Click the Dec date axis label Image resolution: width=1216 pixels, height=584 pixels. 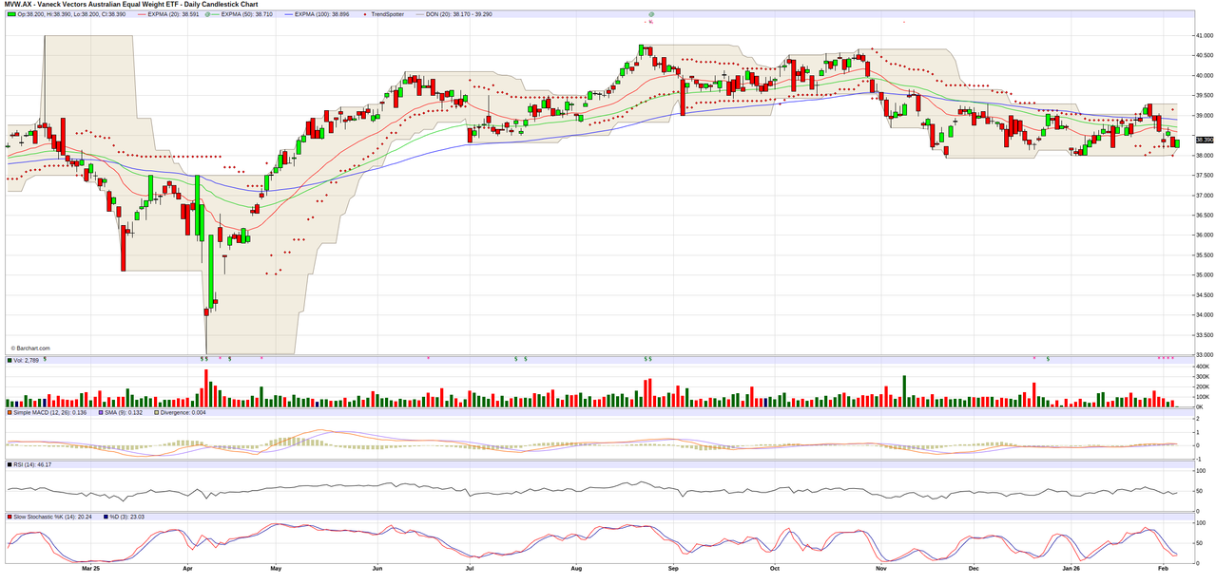(x=973, y=568)
